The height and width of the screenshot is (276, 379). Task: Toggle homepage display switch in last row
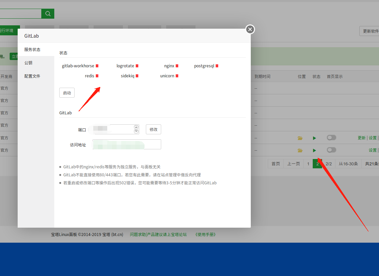(331, 150)
